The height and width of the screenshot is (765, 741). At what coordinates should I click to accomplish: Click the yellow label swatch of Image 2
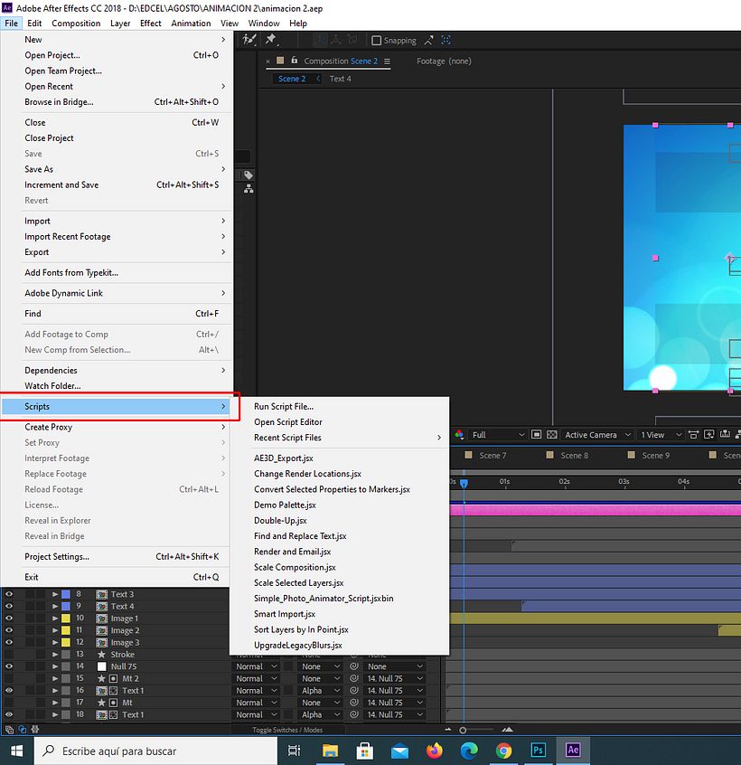click(x=65, y=630)
